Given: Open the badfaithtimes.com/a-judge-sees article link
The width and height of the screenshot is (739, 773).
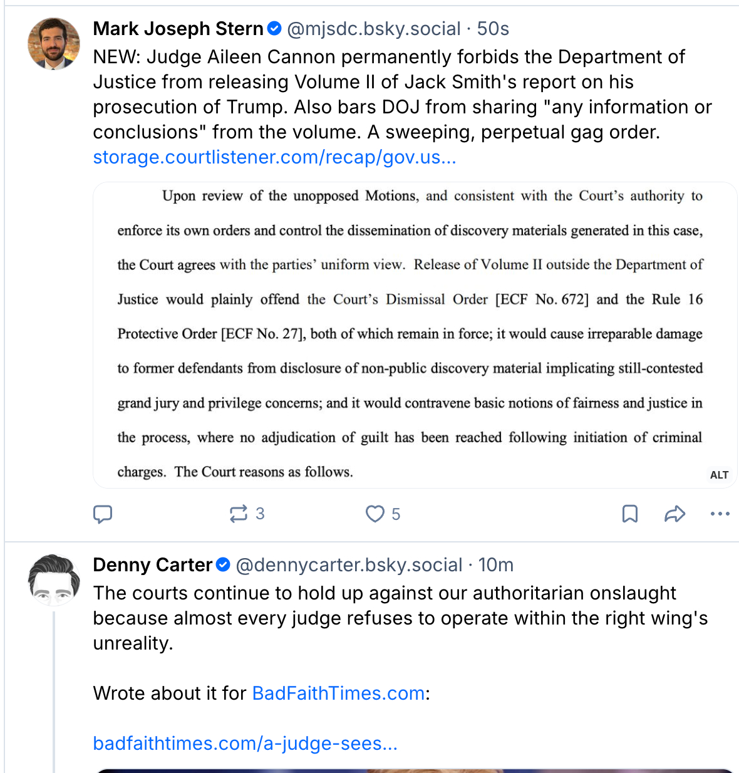Looking at the screenshot, I should coord(245,744).
